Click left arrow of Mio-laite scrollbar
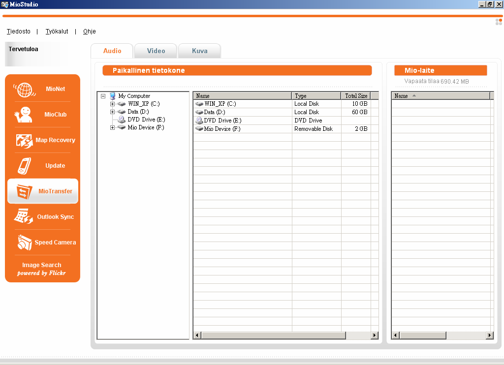The height and width of the screenshot is (365, 504). point(396,335)
